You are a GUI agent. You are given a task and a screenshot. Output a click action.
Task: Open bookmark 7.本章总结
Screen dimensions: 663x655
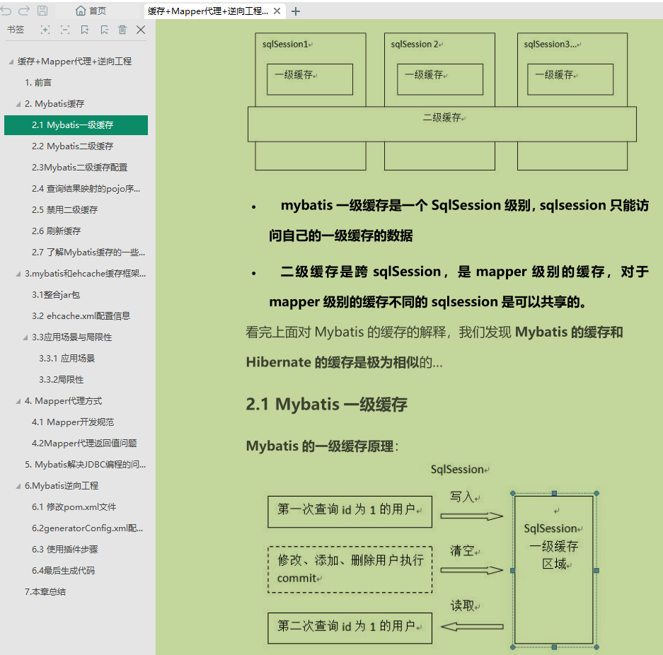point(45,591)
